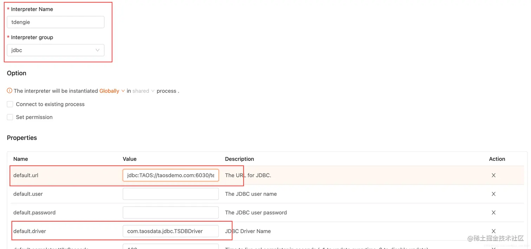This screenshot has width=531, height=249.
Task: Click the default.driver value field
Action: [171, 231]
